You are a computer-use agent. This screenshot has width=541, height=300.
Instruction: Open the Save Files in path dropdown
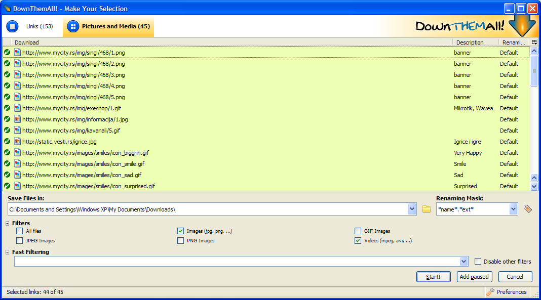click(412, 209)
